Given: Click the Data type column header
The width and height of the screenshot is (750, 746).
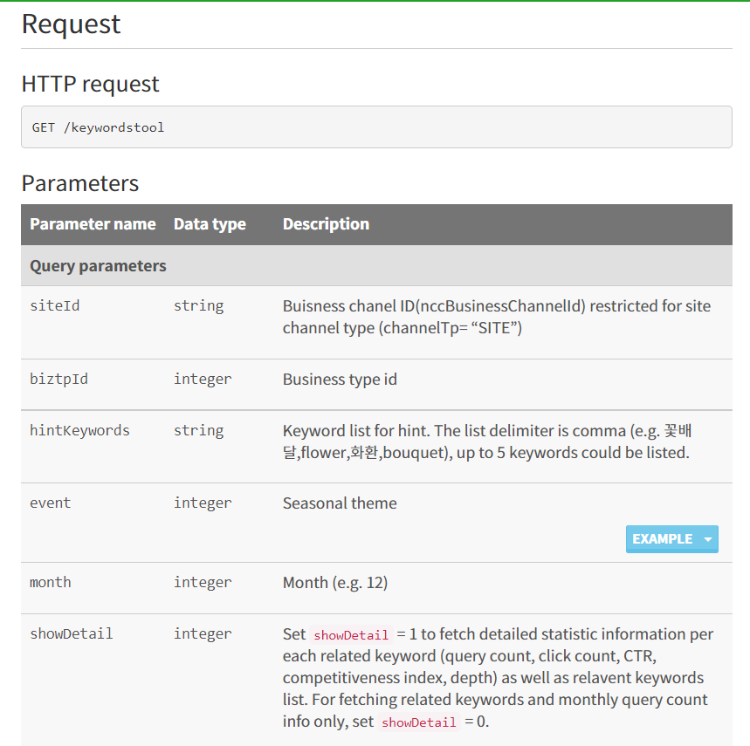Looking at the screenshot, I should [210, 224].
